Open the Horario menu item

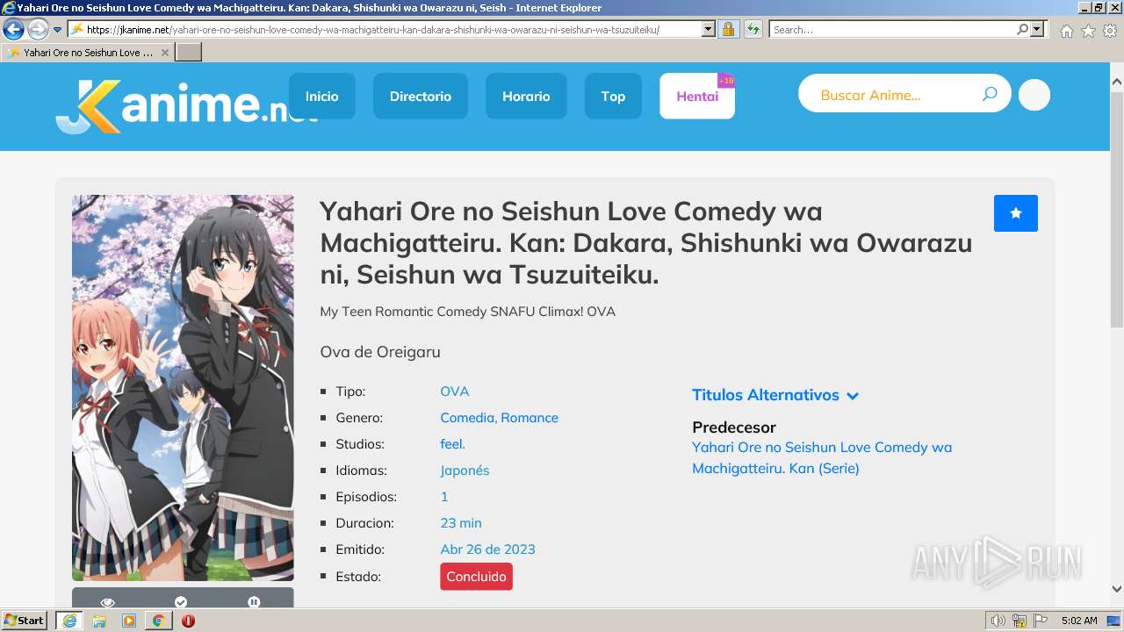point(526,96)
